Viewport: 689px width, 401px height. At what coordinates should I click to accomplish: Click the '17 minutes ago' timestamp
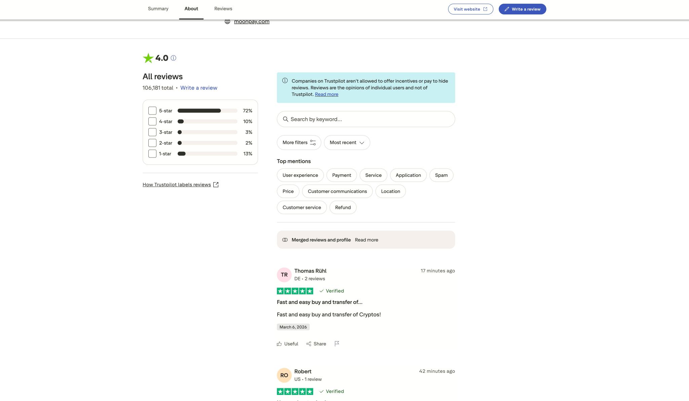pos(438,271)
